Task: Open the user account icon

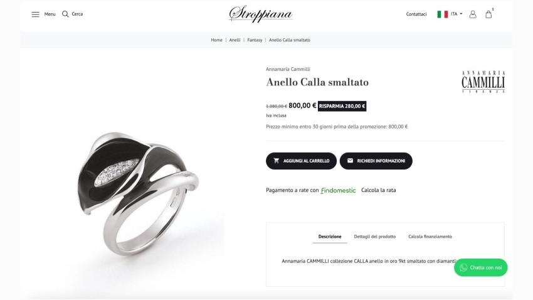Action: coord(473,14)
